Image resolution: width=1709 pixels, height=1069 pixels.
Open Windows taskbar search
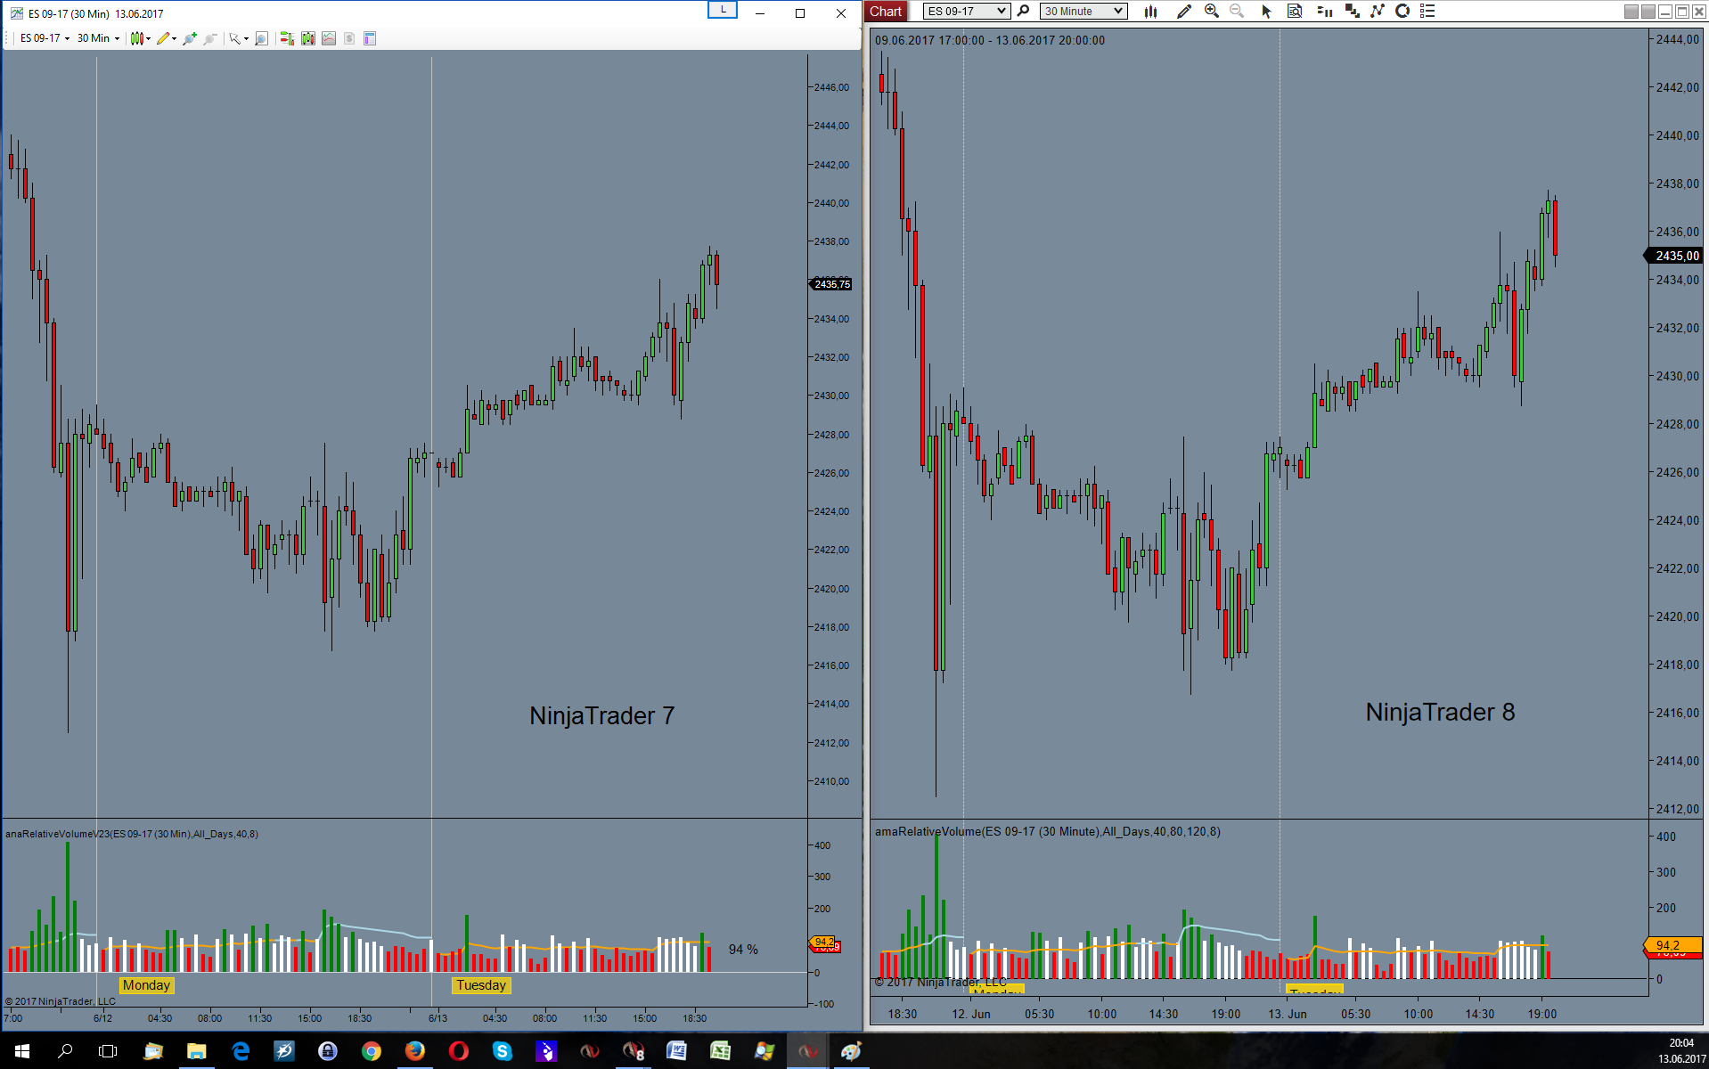pos(65,1051)
